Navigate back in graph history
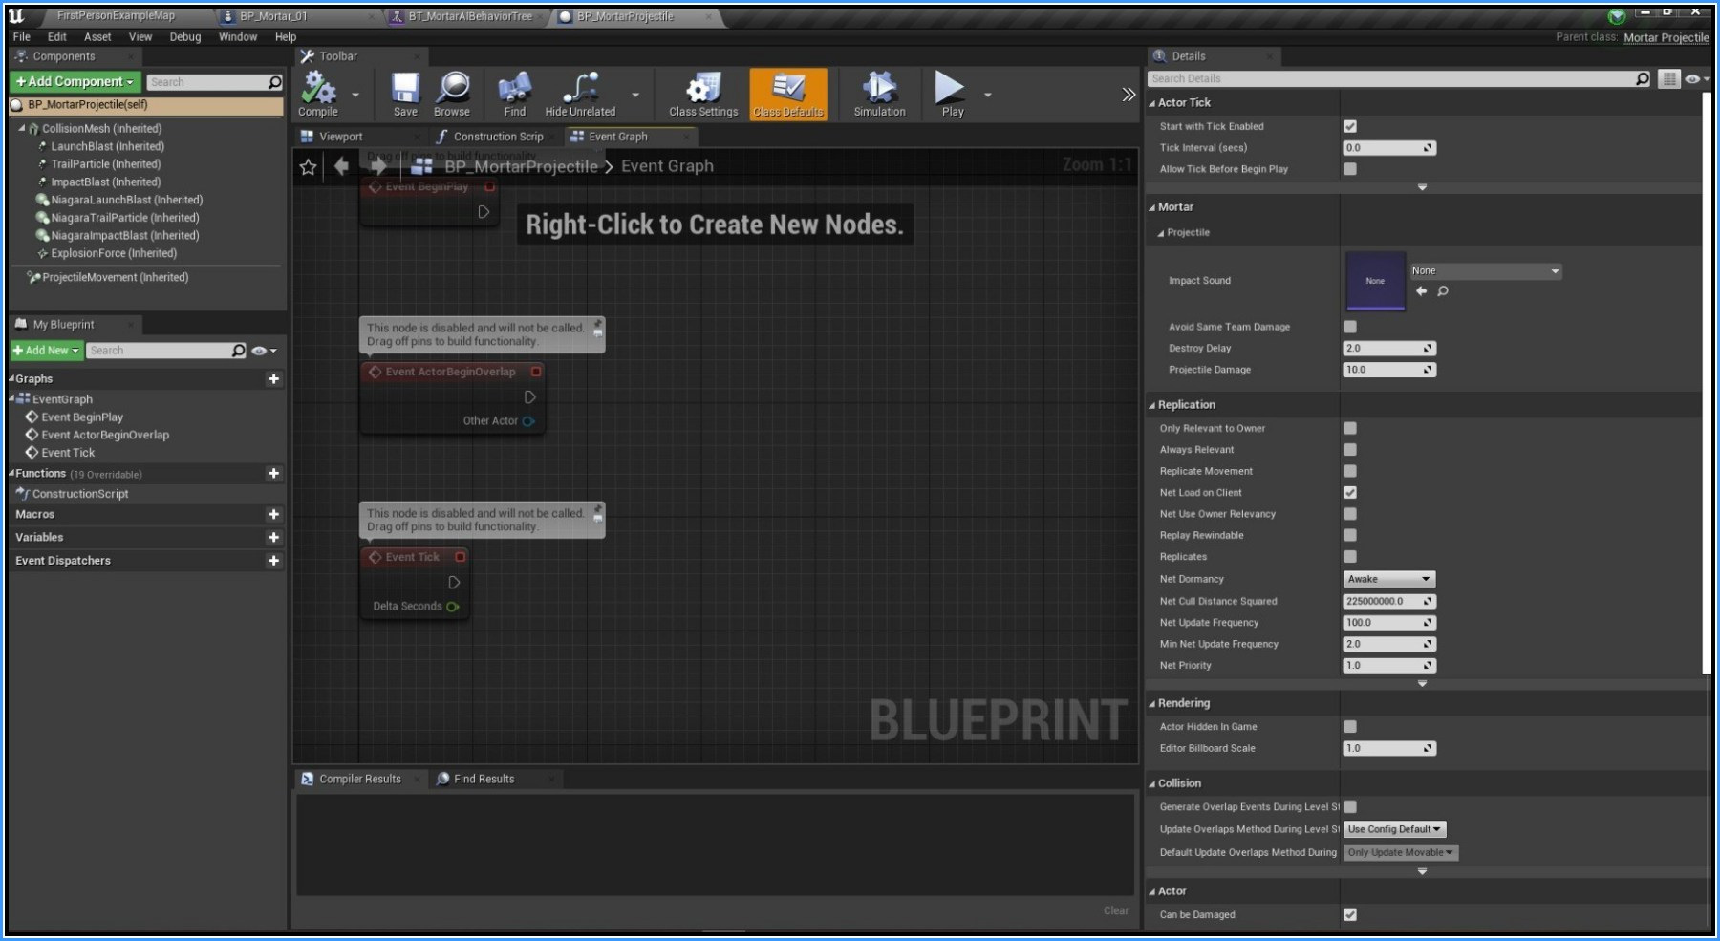This screenshot has width=1720, height=941. click(341, 166)
